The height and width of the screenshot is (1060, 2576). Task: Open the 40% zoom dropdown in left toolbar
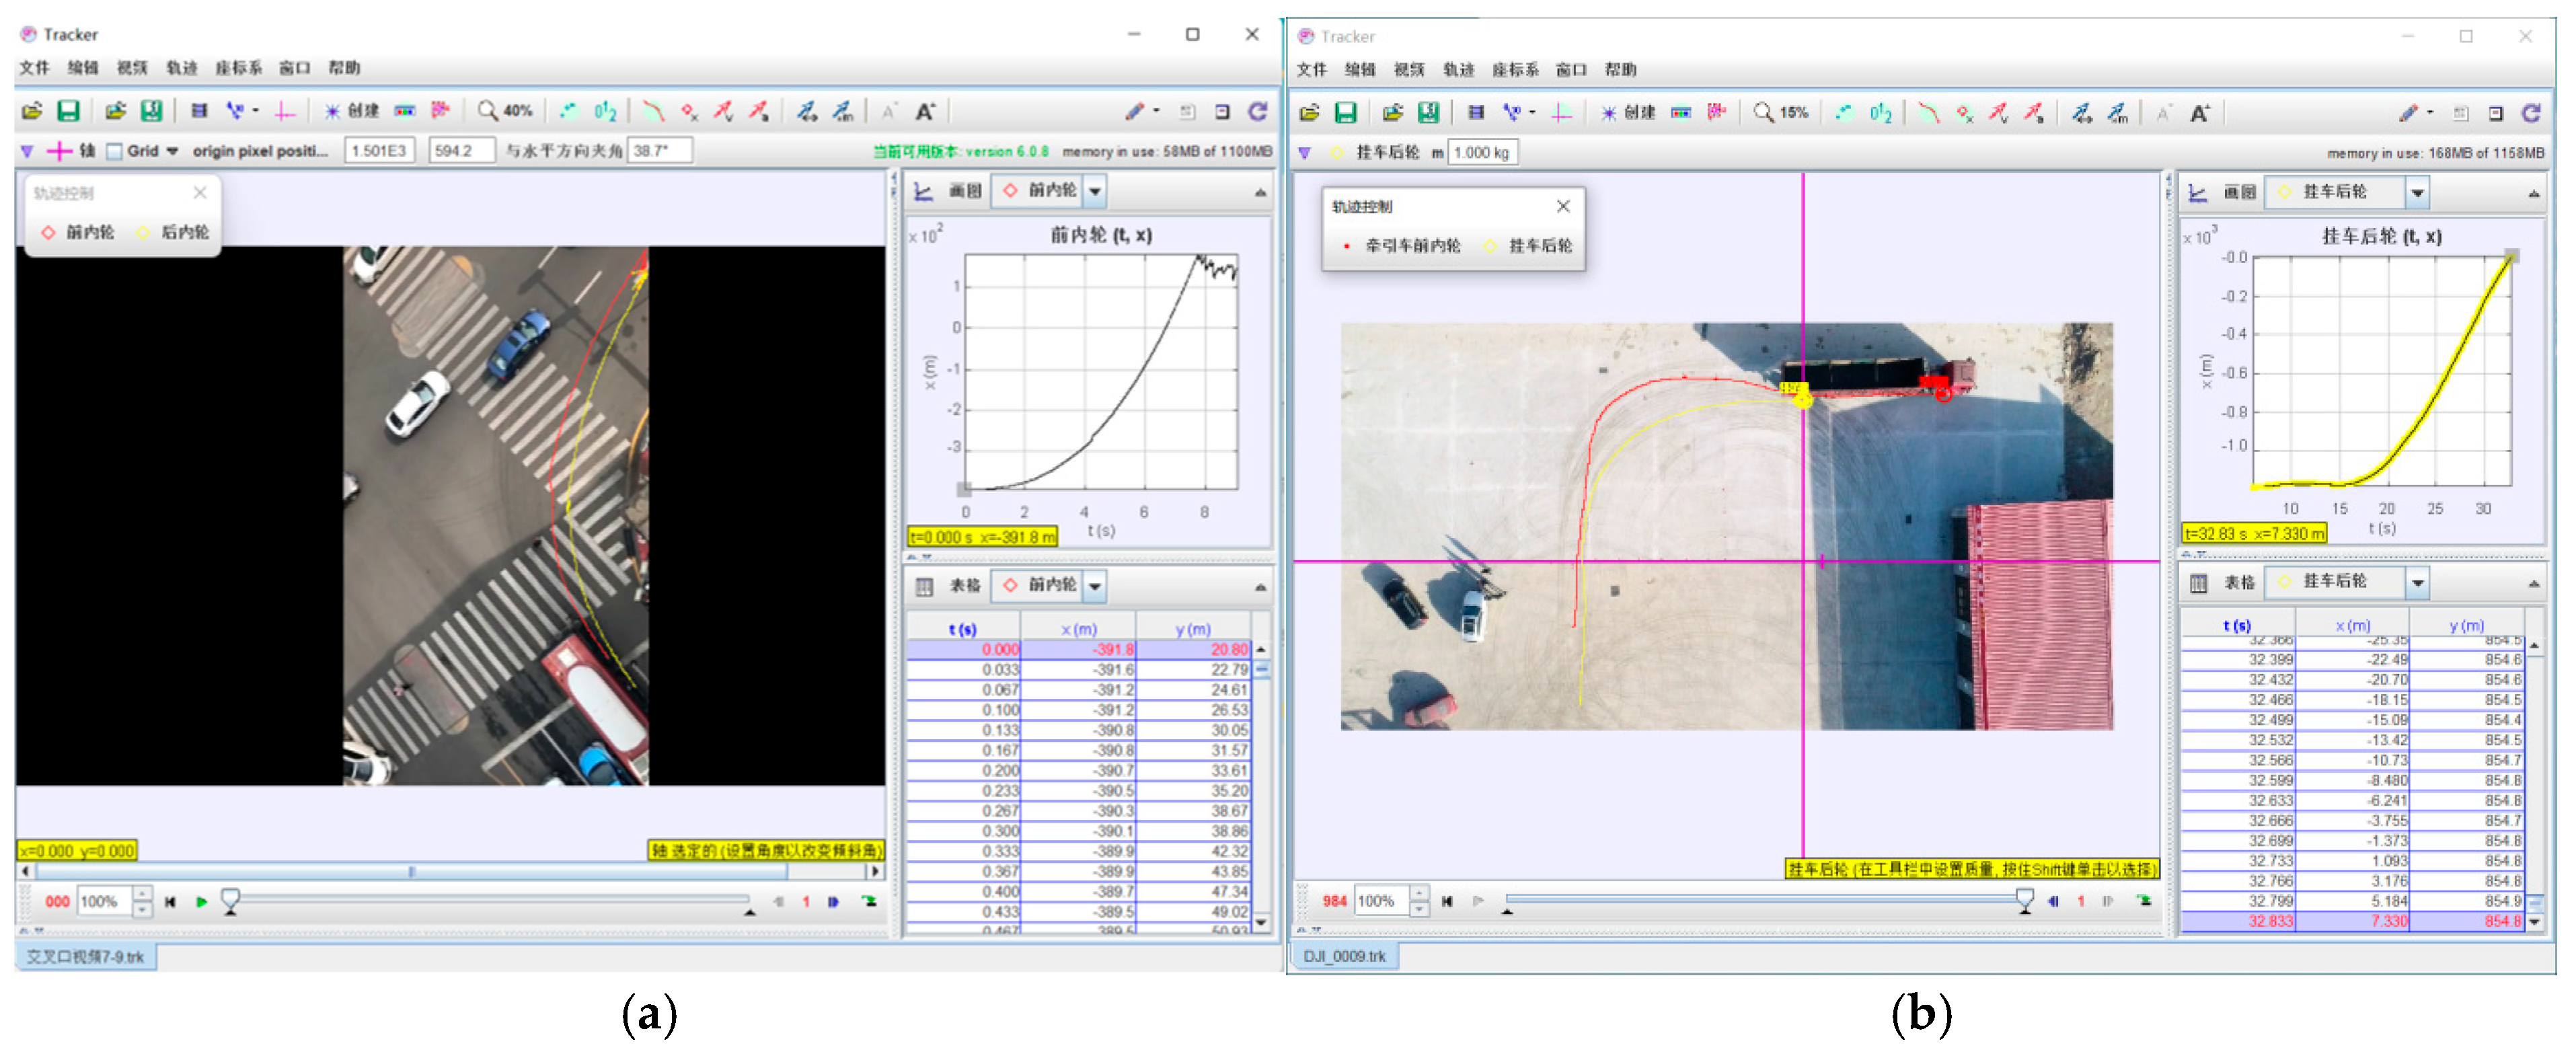coord(506,111)
